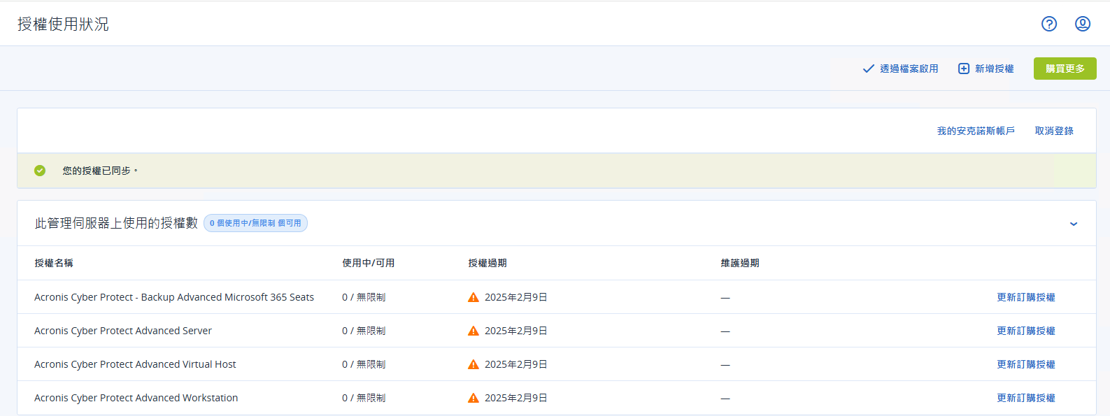
Task: Open the help question mark icon
Action: point(1049,24)
